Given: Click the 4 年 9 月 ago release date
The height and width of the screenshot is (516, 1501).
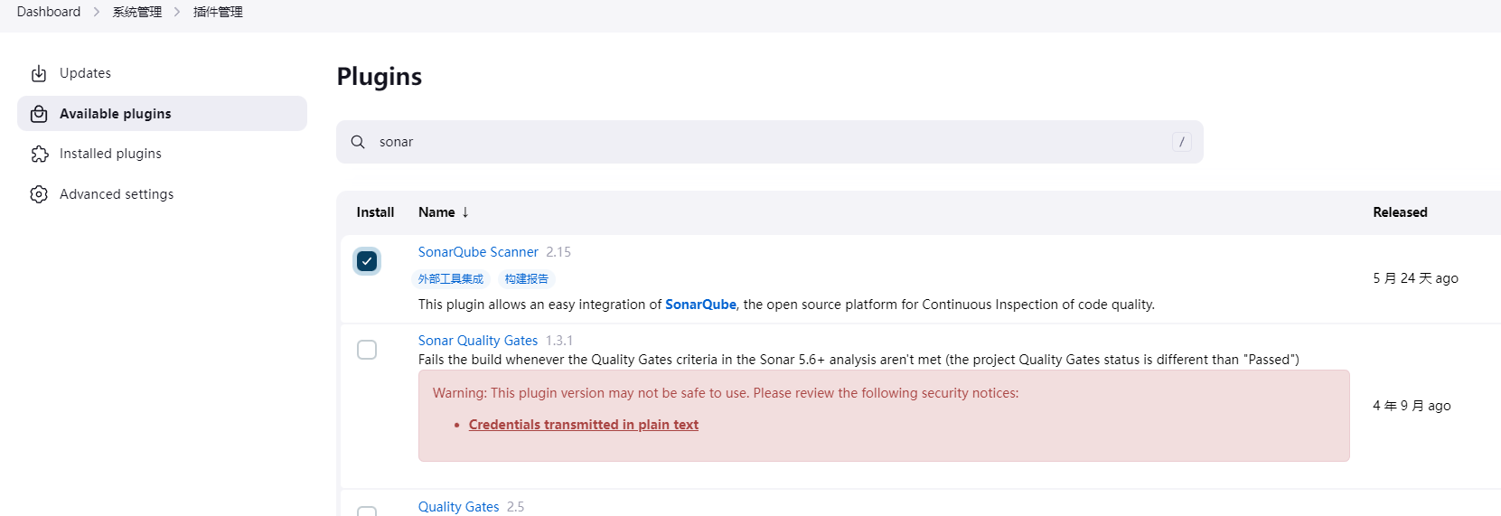Looking at the screenshot, I should tap(1412, 406).
